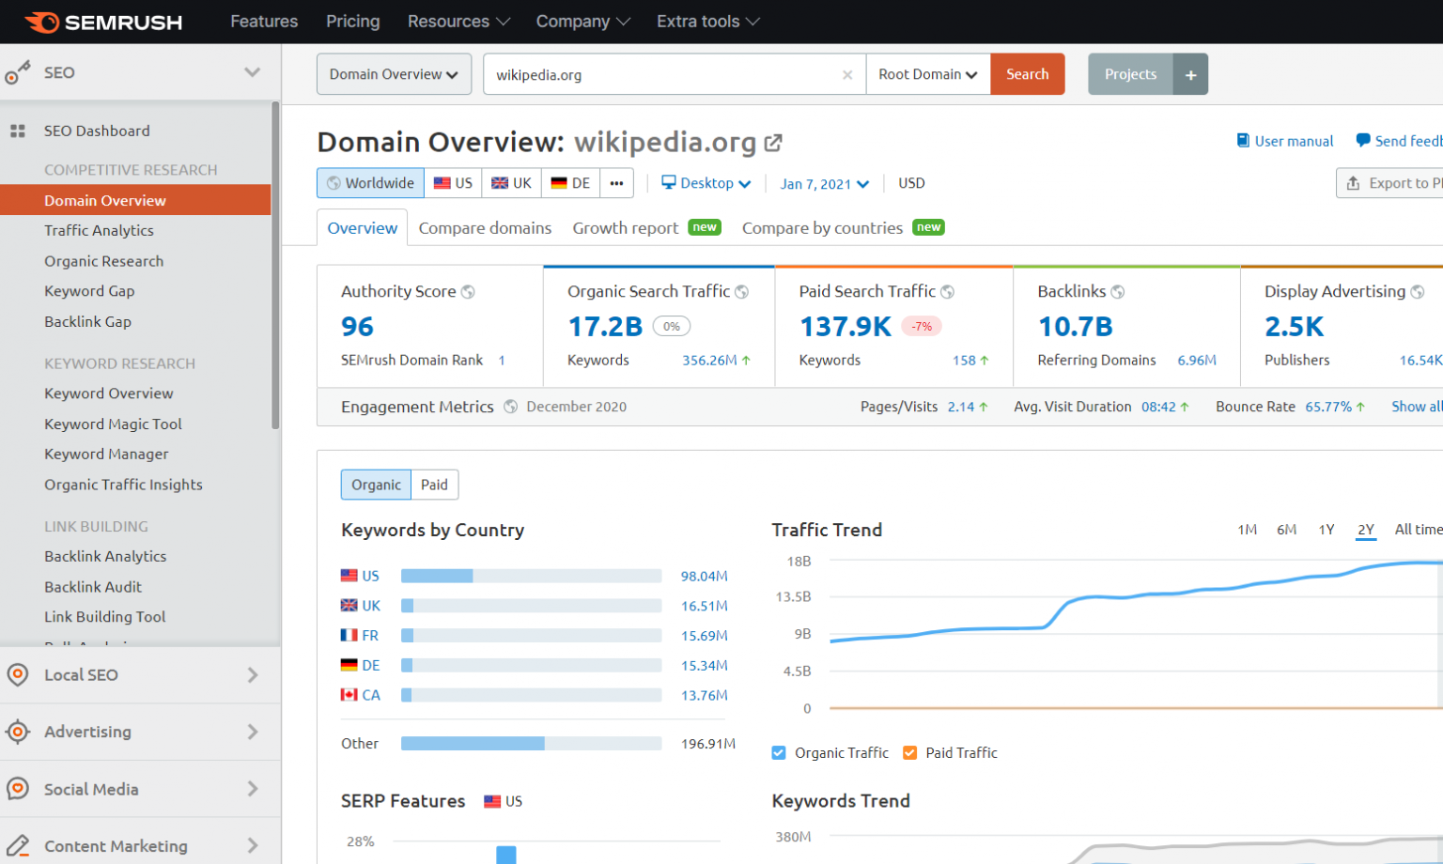Open the Jan 7, 2021 date picker
The height and width of the screenshot is (864, 1443).
click(x=824, y=183)
